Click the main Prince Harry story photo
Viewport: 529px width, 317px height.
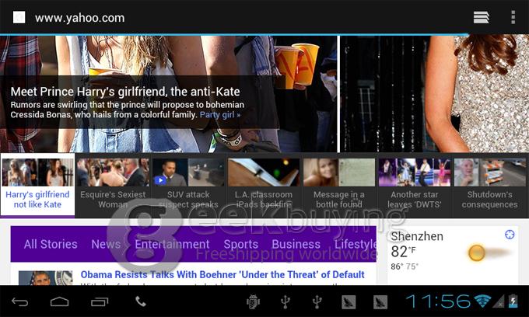[168, 94]
